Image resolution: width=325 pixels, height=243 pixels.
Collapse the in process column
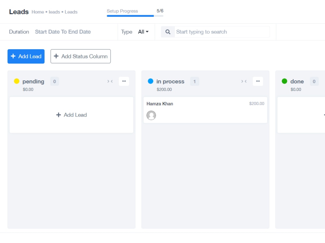(x=244, y=81)
